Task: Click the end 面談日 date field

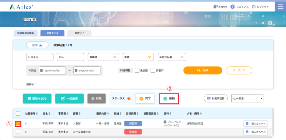Action: tap(87, 71)
